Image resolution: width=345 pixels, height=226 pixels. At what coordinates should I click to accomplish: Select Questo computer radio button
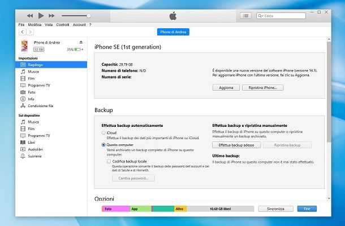tap(103, 145)
